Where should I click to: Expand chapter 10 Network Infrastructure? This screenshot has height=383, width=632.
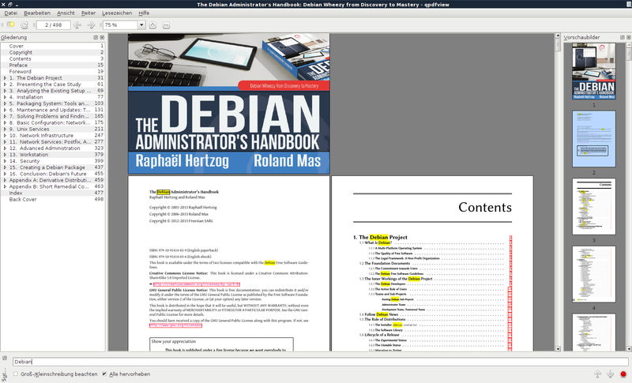point(5,136)
